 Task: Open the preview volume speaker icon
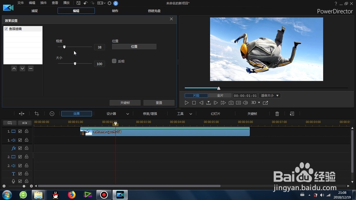pos(245,103)
